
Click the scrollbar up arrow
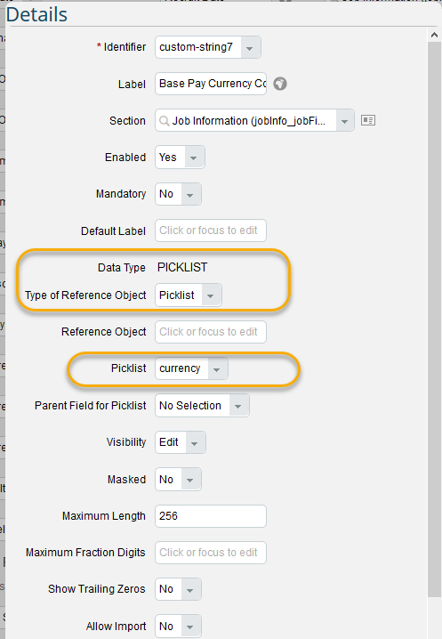pos(434,35)
